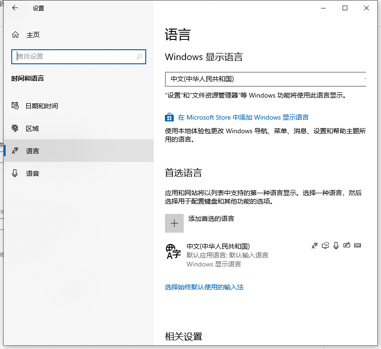Select 语言 in the sidebar
Image resolution: width=381 pixels, height=349 pixels.
(x=78, y=151)
